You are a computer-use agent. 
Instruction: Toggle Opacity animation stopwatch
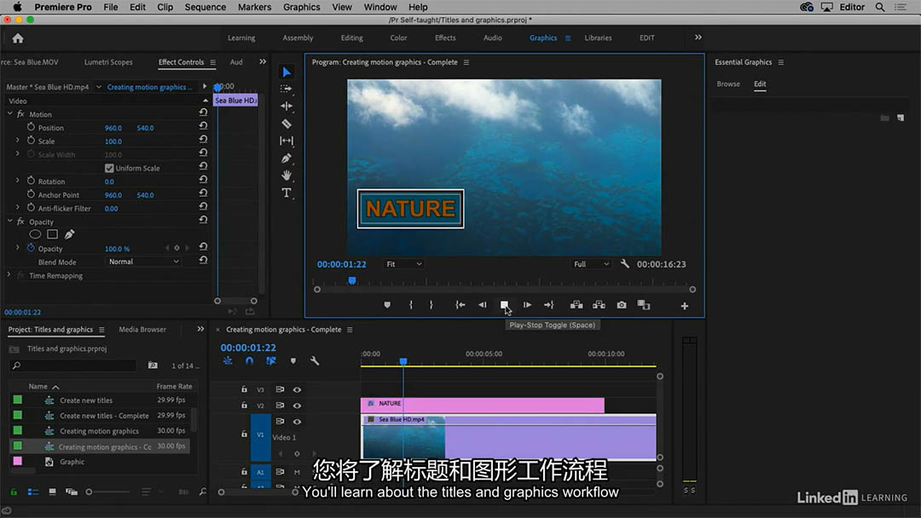click(x=31, y=248)
